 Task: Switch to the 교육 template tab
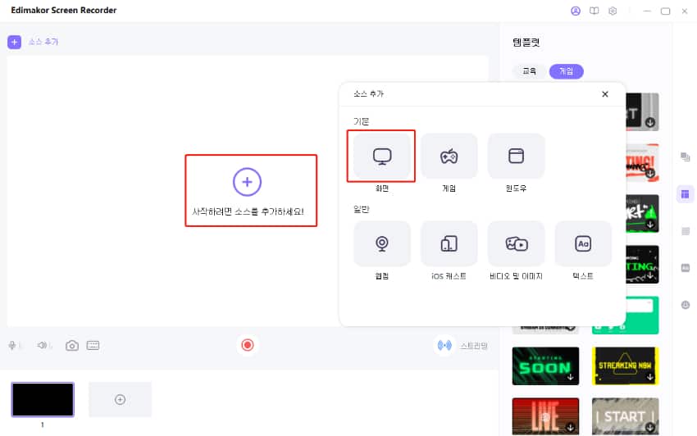pyautogui.click(x=529, y=71)
